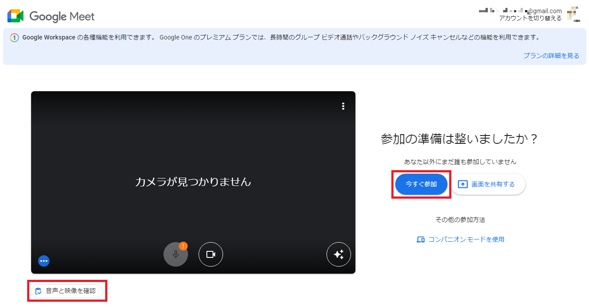Click the account profile avatar
This screenshot has width=589, height=307.
click(573, 14)
